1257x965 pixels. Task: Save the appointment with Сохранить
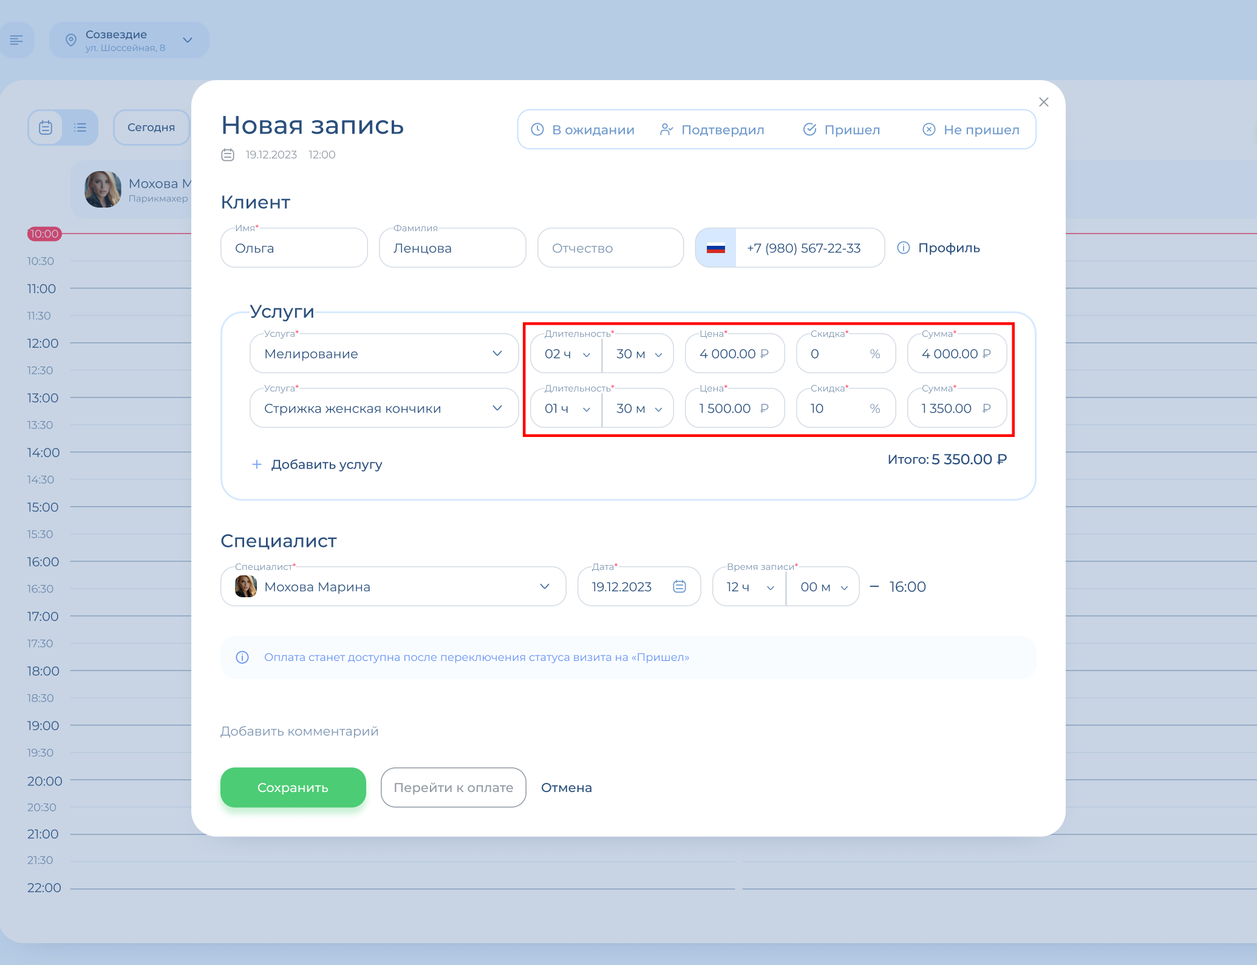click(x=293, y=787)
